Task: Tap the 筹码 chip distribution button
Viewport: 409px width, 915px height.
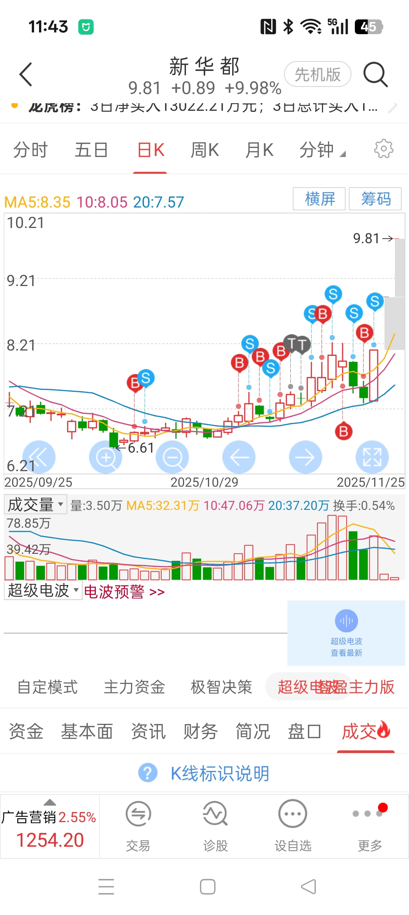Action: click(375, 199)
